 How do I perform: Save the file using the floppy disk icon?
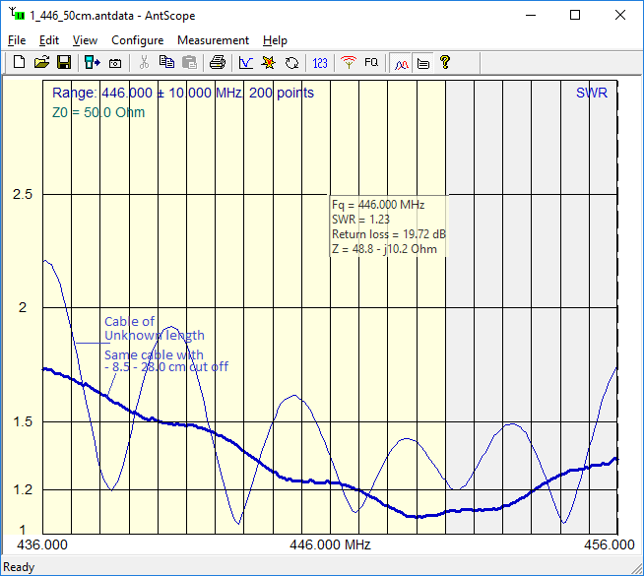pos(63,62)
